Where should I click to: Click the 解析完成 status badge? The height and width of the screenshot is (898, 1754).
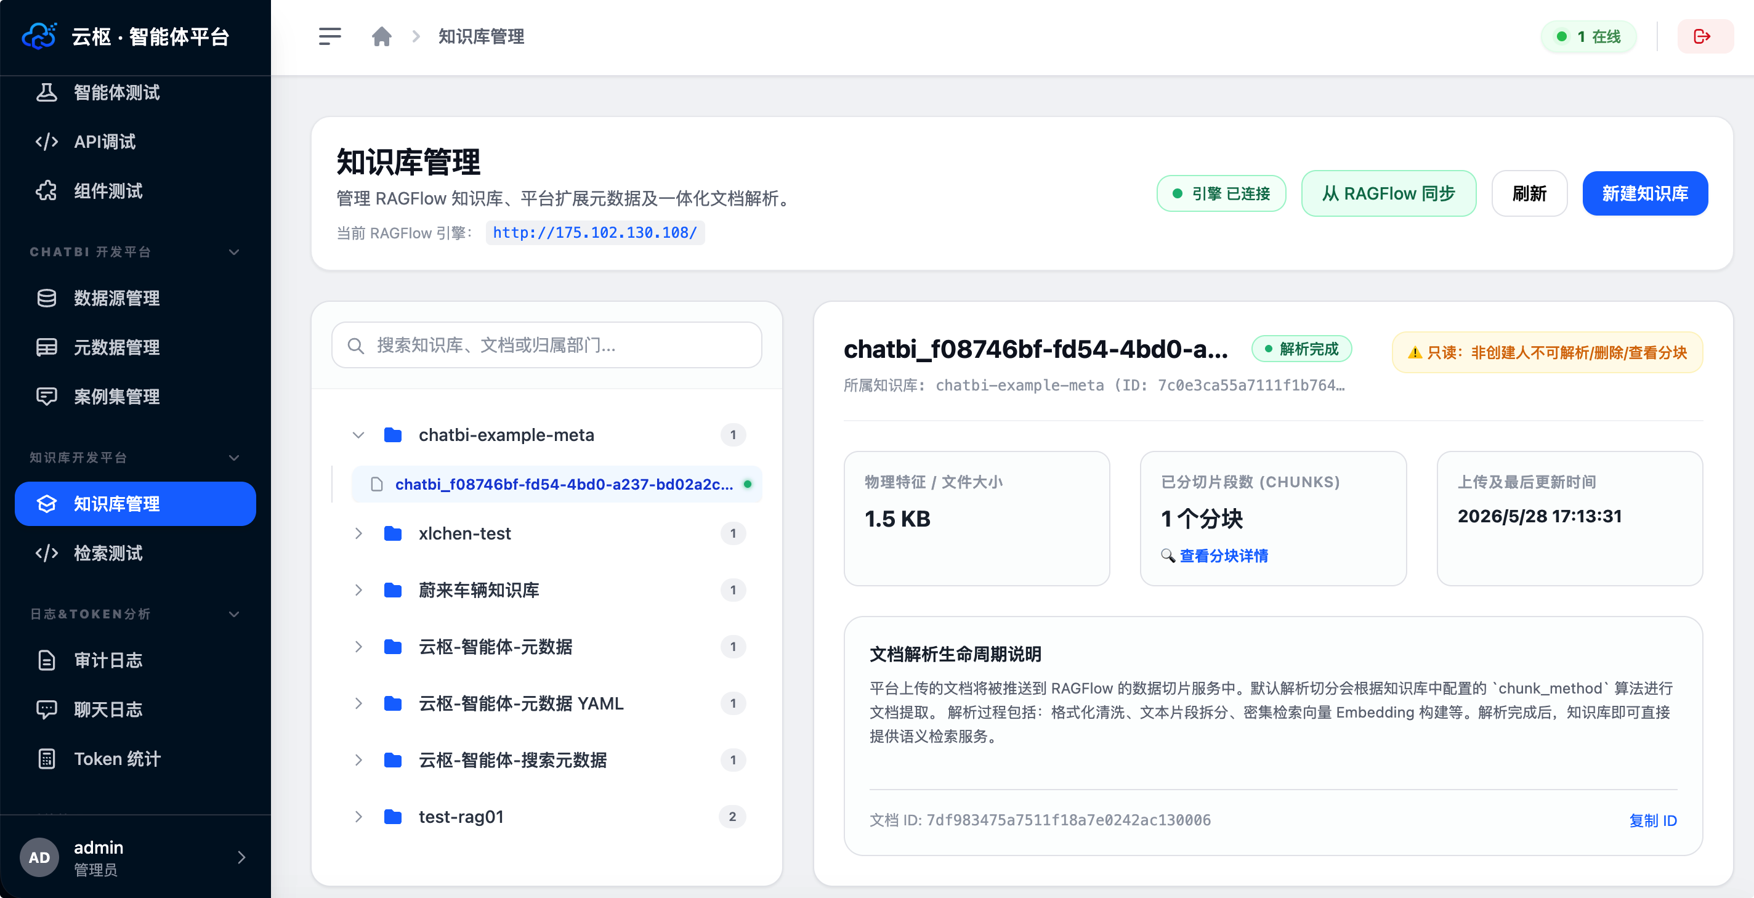[1301, 349]
